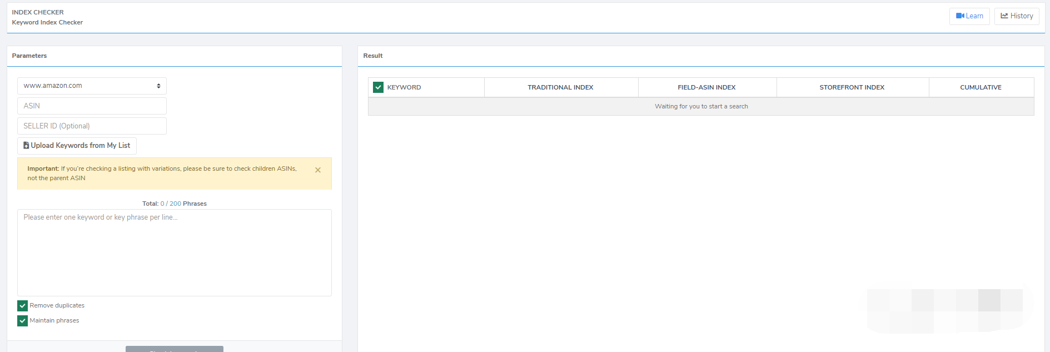
Task: Click the Traditional Index column header
Action: pos(560,87)
